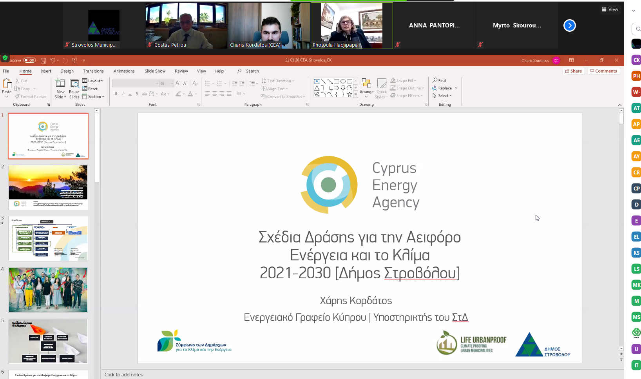Open the Clipboard pane dialog launcher

[x=49, y=105]
